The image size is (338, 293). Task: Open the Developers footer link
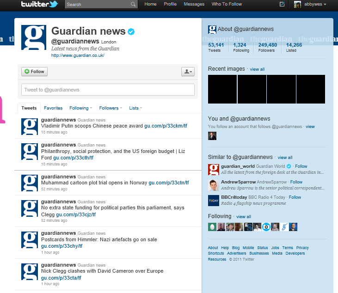tap(295, 253)
